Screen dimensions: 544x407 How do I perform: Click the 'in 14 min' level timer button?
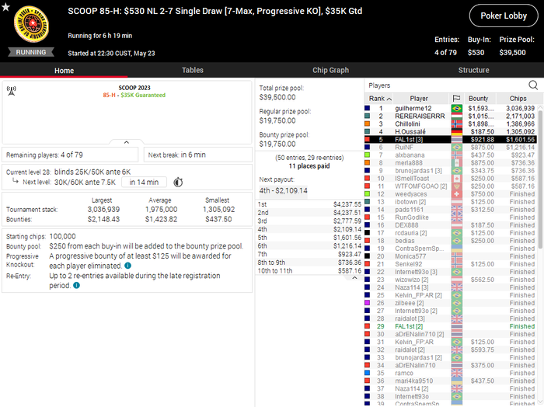[x=144, y=182]
